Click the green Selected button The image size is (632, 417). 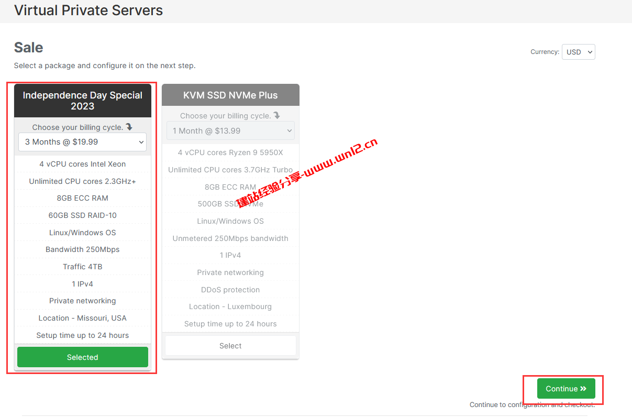pyautogui.click(x=82, y=357)
